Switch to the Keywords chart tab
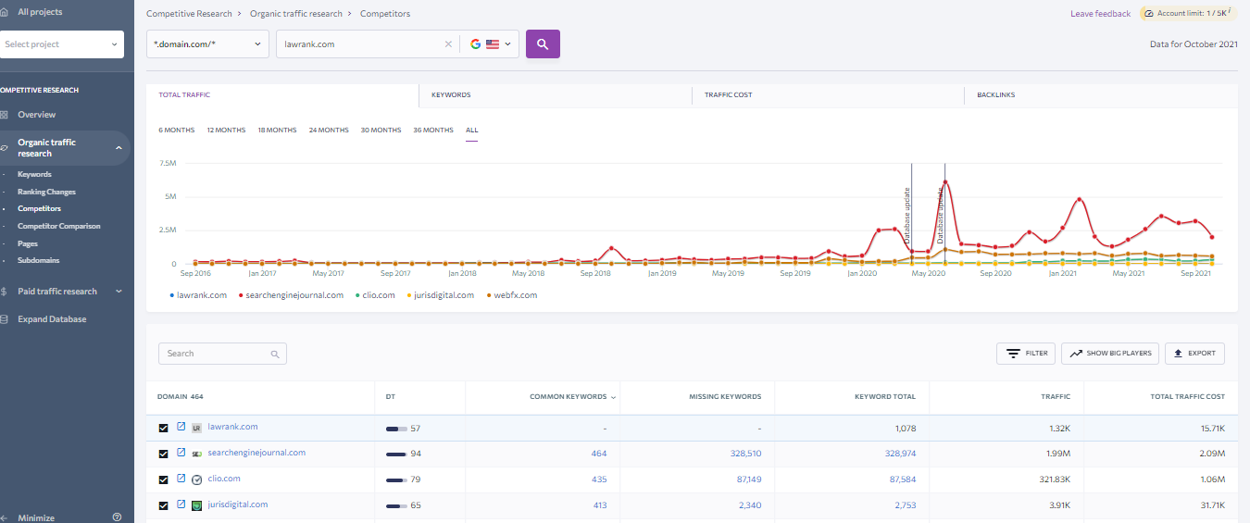1250x523 pixels. pos(555,94)
